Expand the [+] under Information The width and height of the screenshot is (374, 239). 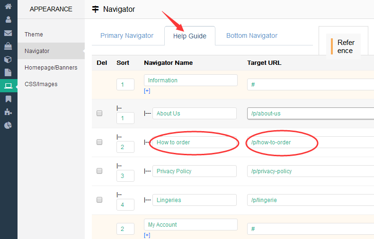(147, 91)
